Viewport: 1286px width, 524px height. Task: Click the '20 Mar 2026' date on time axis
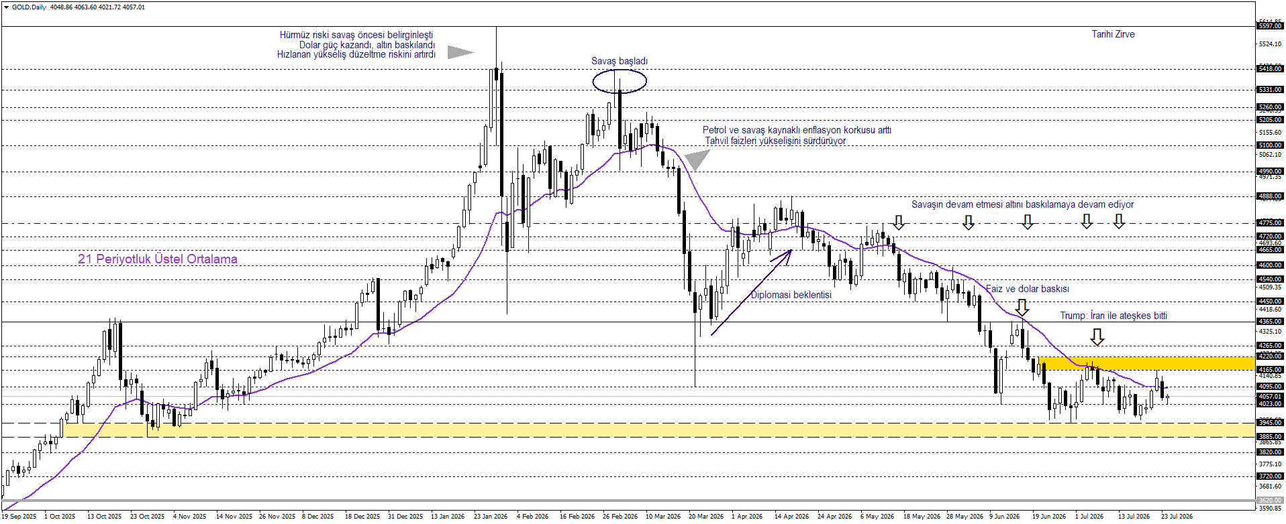point(706,517)
